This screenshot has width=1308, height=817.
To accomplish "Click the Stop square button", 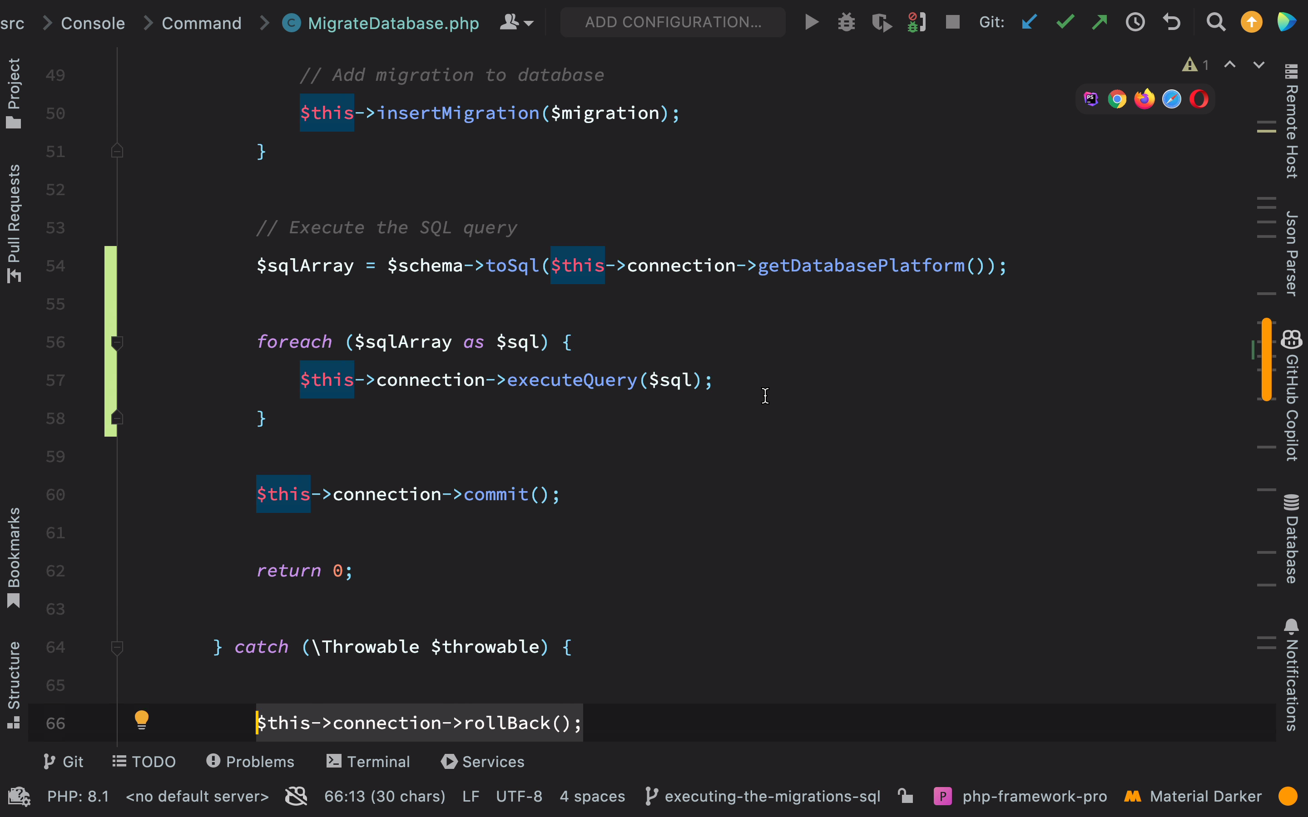I will (x=952, y=22).
